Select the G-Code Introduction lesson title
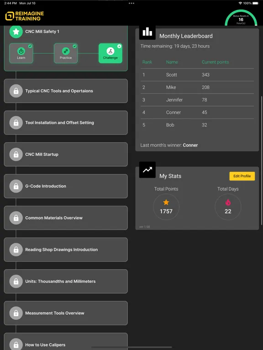This screenshot has width=263, height=350. point(46,186)
